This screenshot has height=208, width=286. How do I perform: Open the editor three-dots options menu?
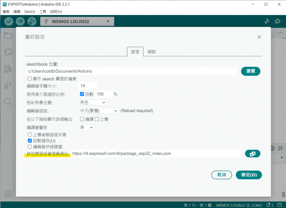pyautogui.click(x=280, y=33)
